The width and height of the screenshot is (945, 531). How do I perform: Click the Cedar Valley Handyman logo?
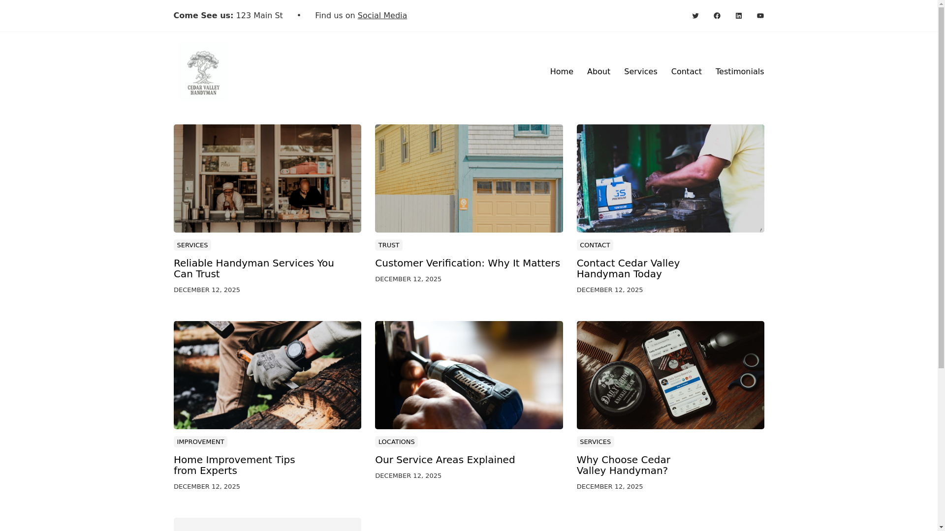(x=203, y=72)
